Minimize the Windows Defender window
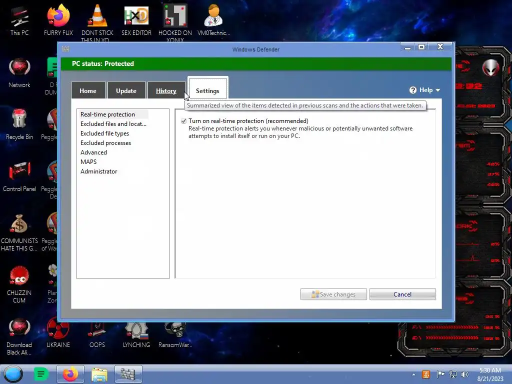The image size is (512, 384). click(407, 47)
